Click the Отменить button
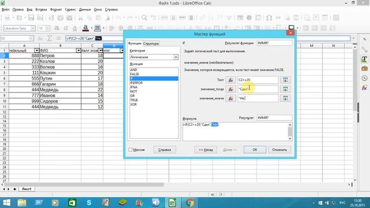The image size is (370, 208). (x=279, y=150)
